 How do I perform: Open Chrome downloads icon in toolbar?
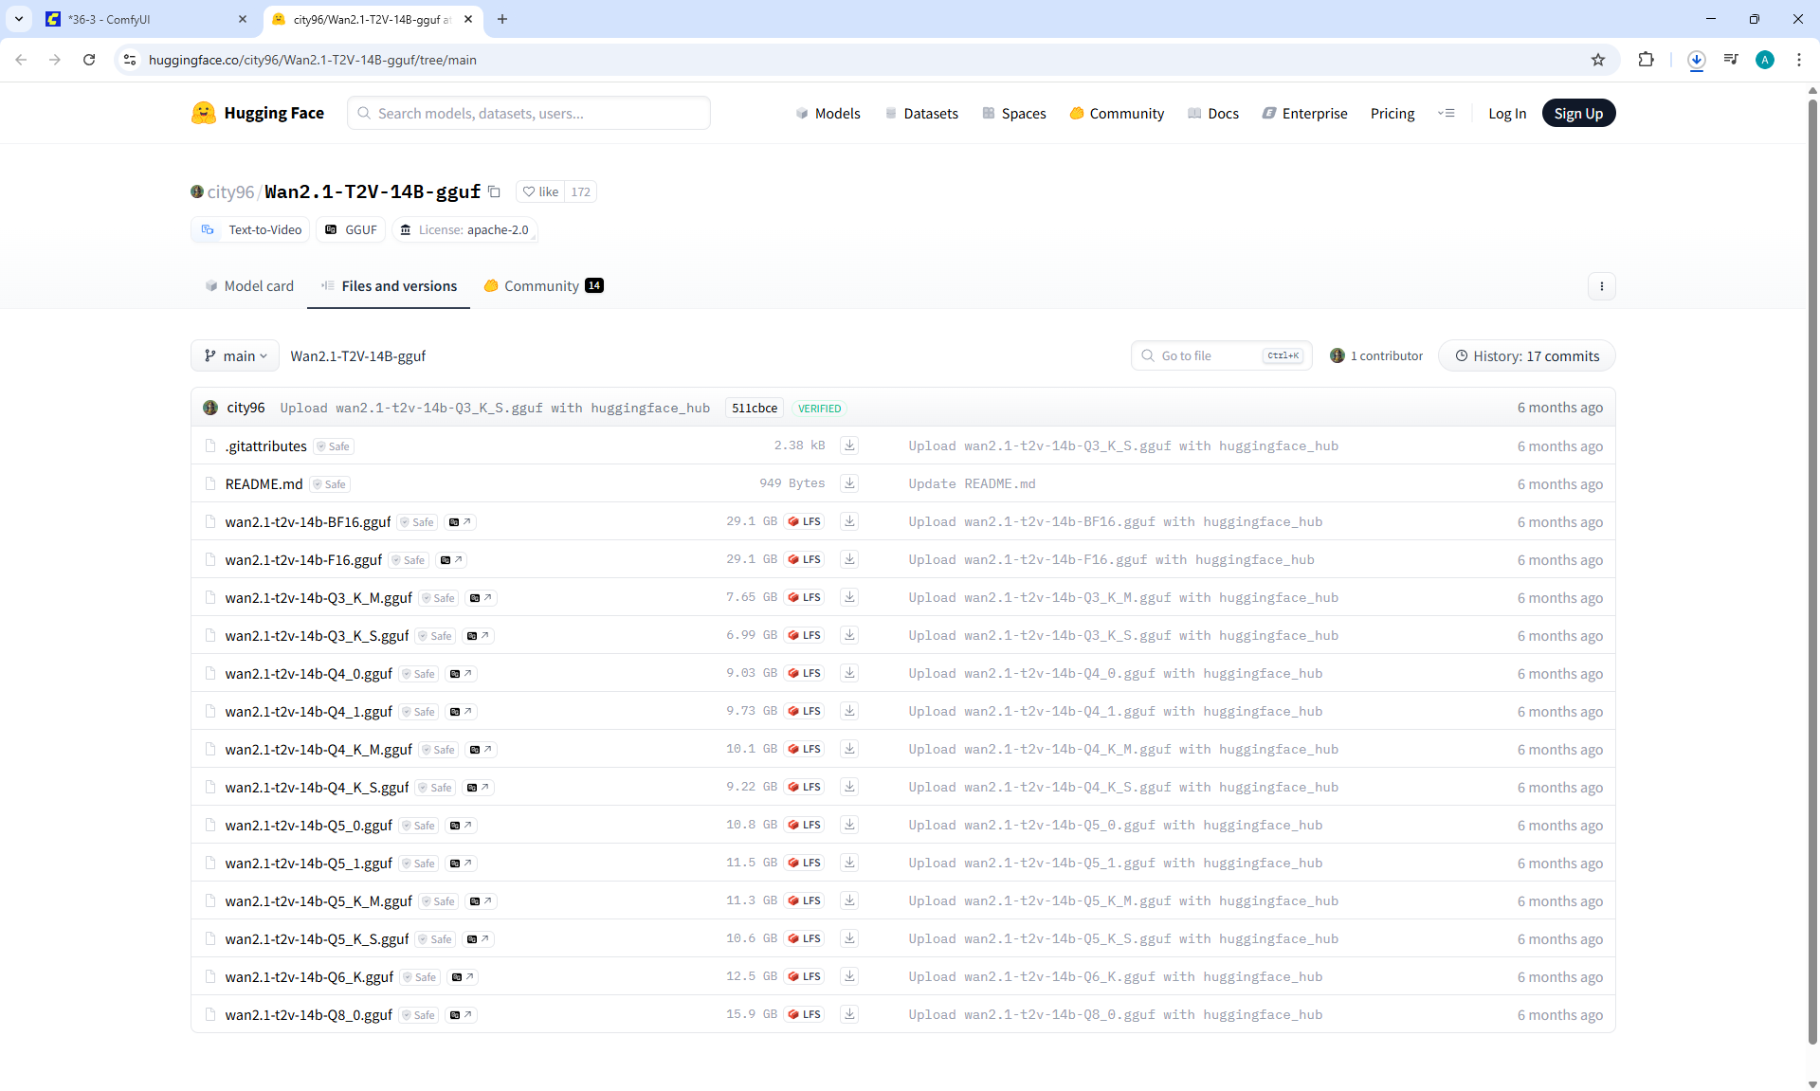coord(1696,60)
